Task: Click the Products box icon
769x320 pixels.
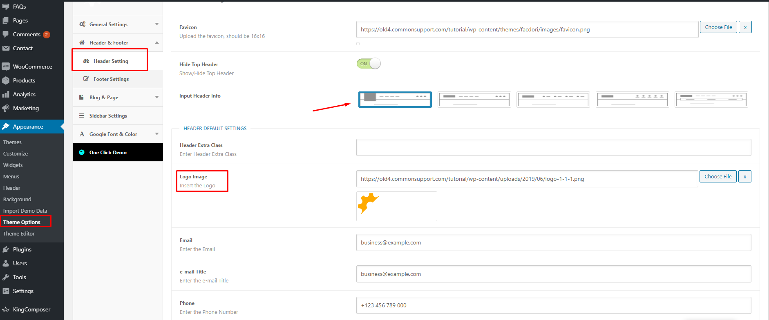Action: coord(6,80)
